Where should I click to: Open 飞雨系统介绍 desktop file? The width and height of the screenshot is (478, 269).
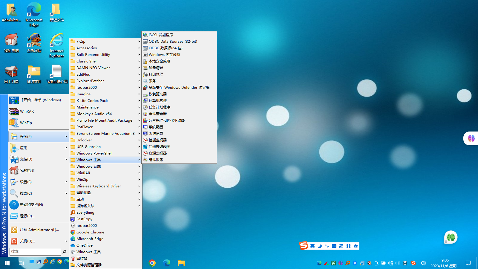(x=57, y=74)
